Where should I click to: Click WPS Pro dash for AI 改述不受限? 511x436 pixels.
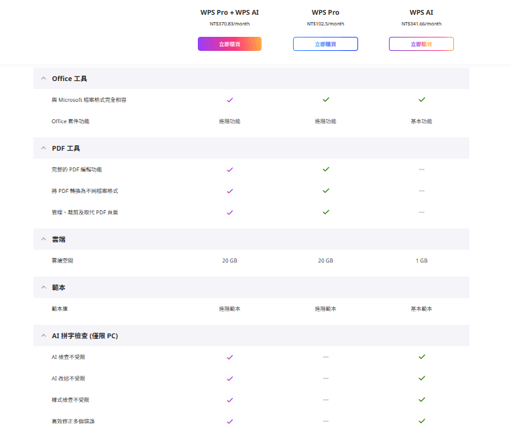coord(325,378)
